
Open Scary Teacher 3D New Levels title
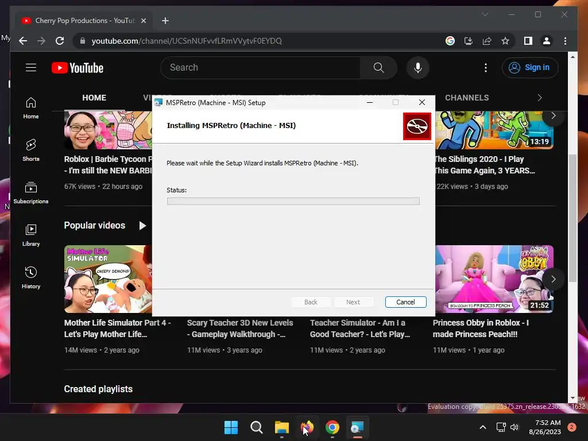pos(240,328)
